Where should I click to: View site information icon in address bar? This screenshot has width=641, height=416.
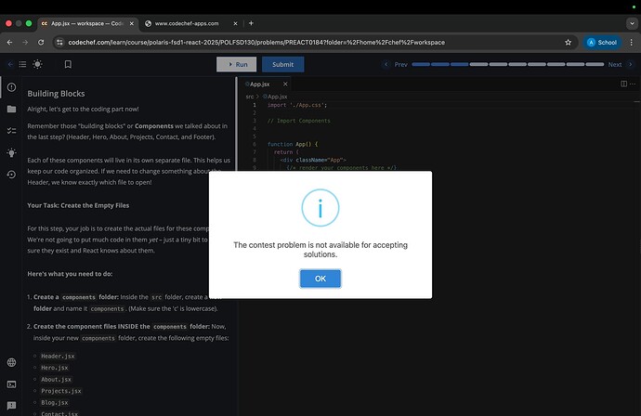[59, 42]
